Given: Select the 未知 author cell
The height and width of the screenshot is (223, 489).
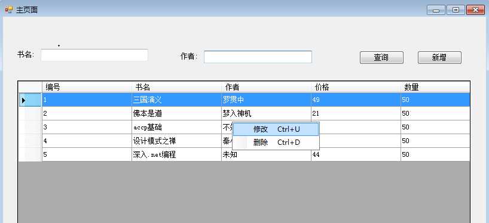Looking at the screenshot, I should click(x=267, y=154).
